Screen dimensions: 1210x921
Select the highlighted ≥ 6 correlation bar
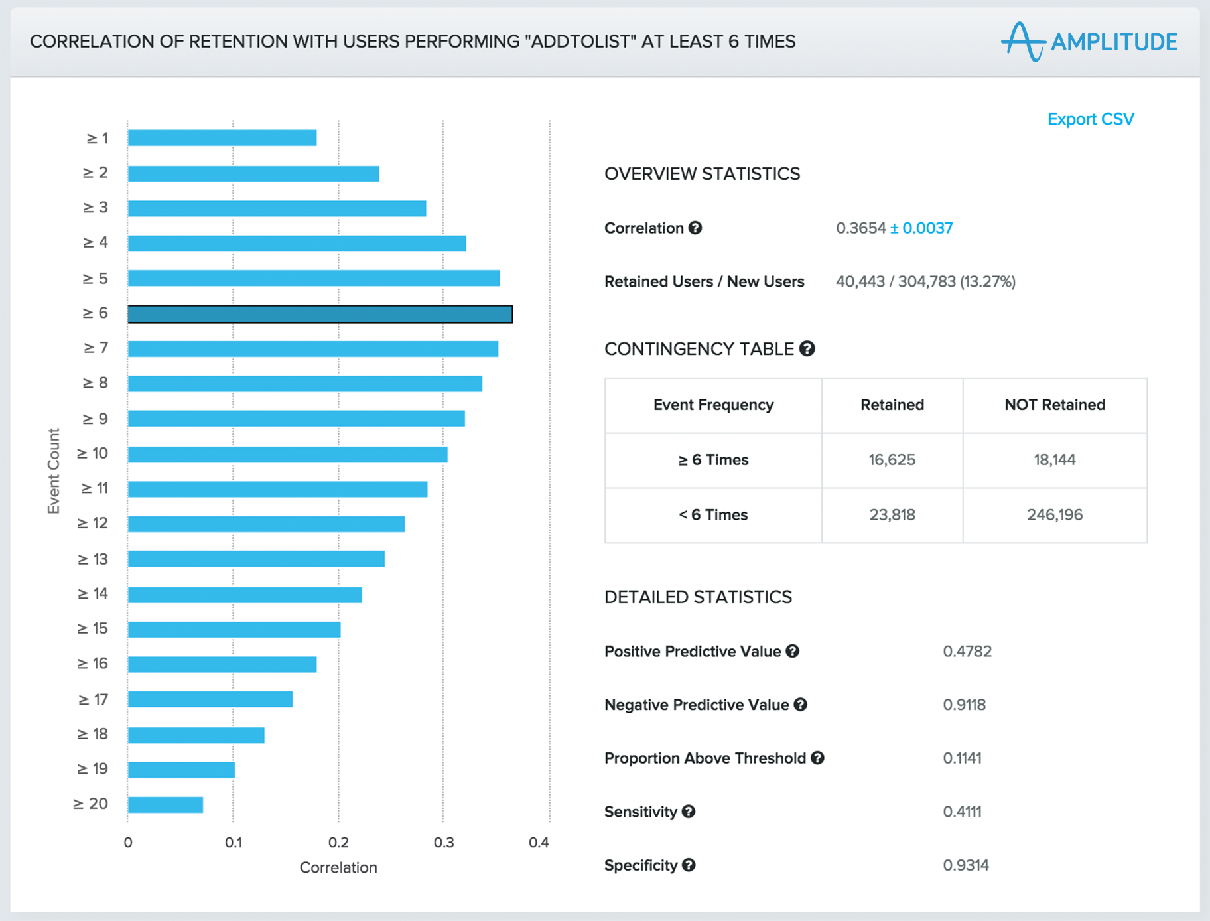pyautogui.click(x=320, y=314)
